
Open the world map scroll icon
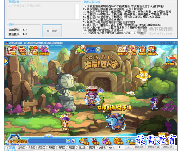(81, 49)
